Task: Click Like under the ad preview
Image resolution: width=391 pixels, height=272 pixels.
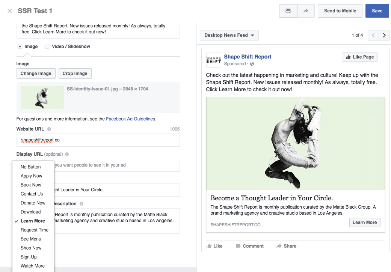Action: 214,246
